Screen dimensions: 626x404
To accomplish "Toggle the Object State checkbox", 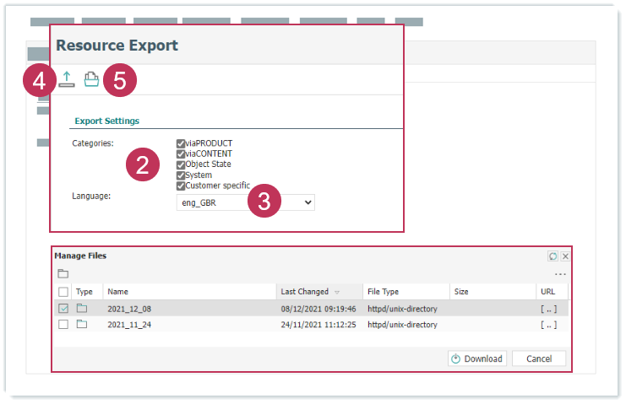I will pyautogui.click(x=181, y=164).
